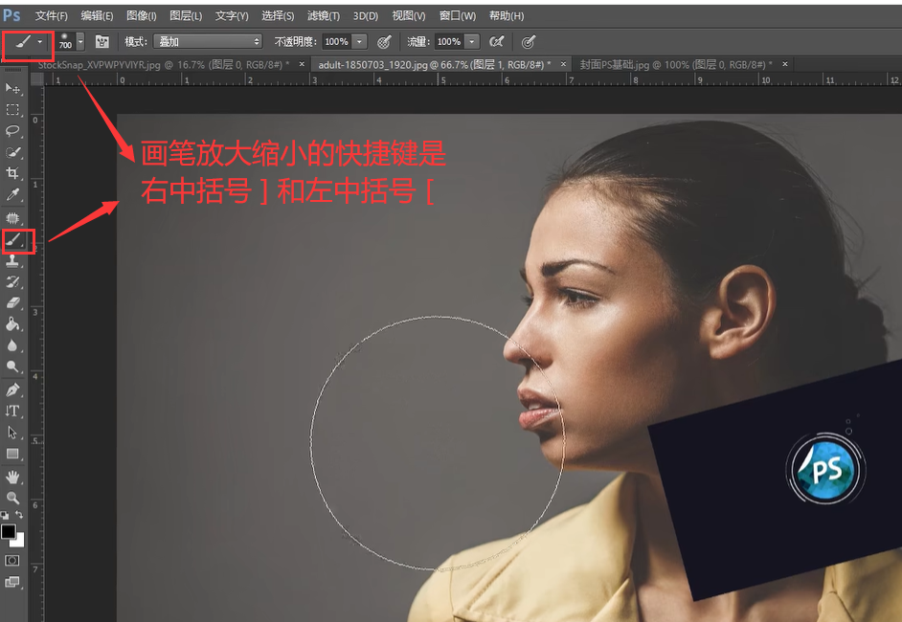This screenshot has height=622, width=902.
Task: Select the Clone Stamp tool
Action: [x=12, y=260]
